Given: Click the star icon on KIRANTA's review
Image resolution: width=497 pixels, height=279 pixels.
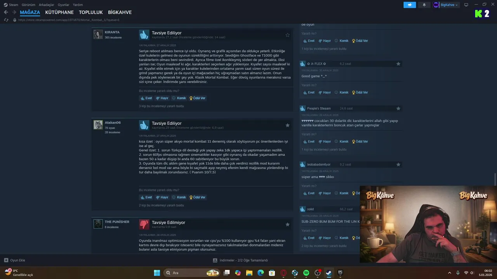Looking at the screenshot, I should tap(288, 35).
